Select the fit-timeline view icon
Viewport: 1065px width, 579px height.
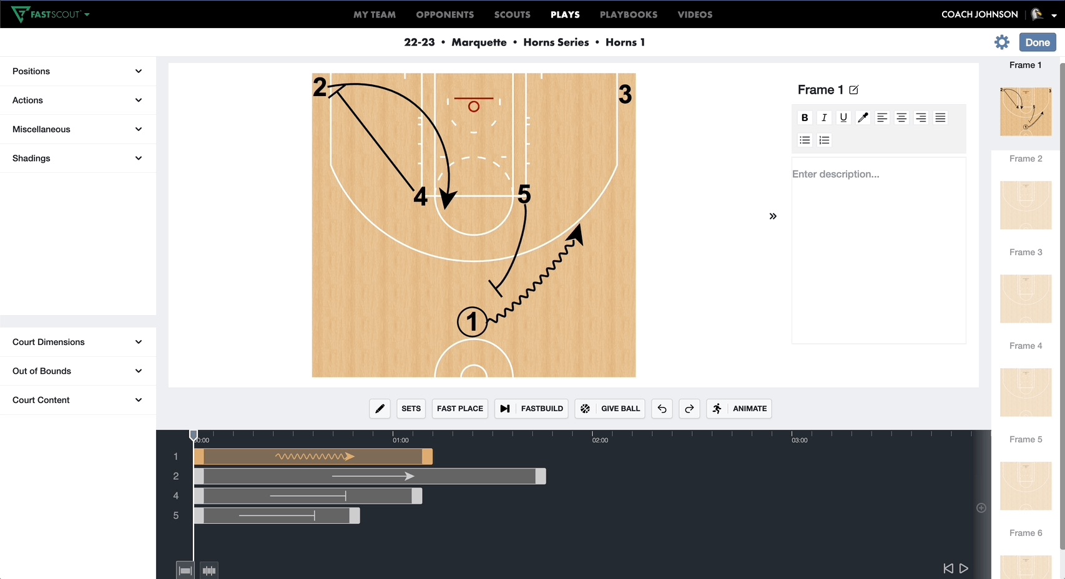tap(185, 570)
